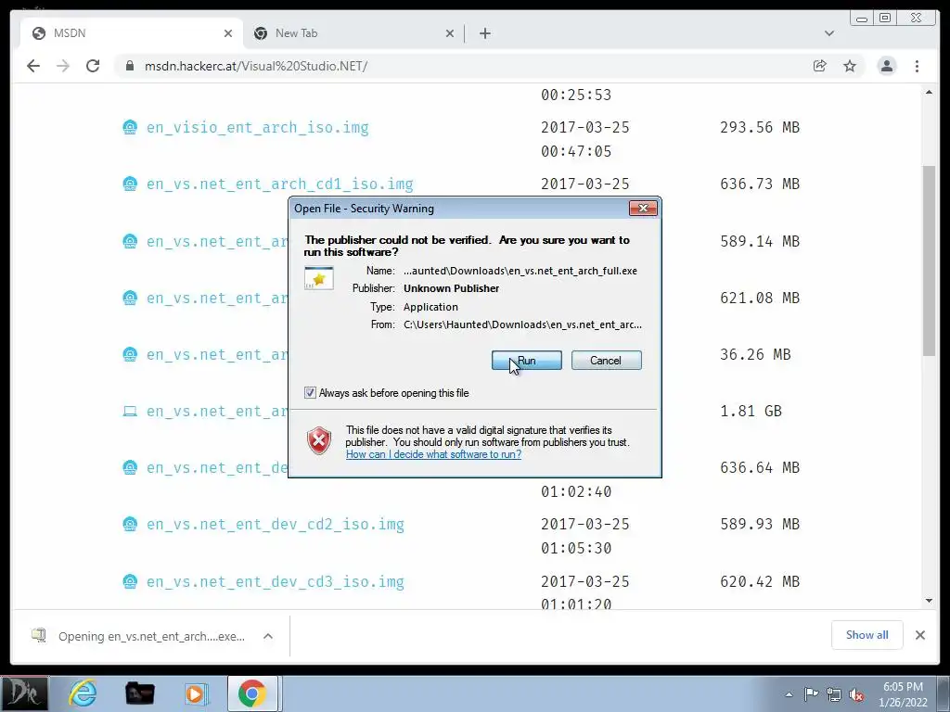Click disk icon beside en_visio_ent_arch_iso.img
This screenshot has width=950, height=712.
130,127
